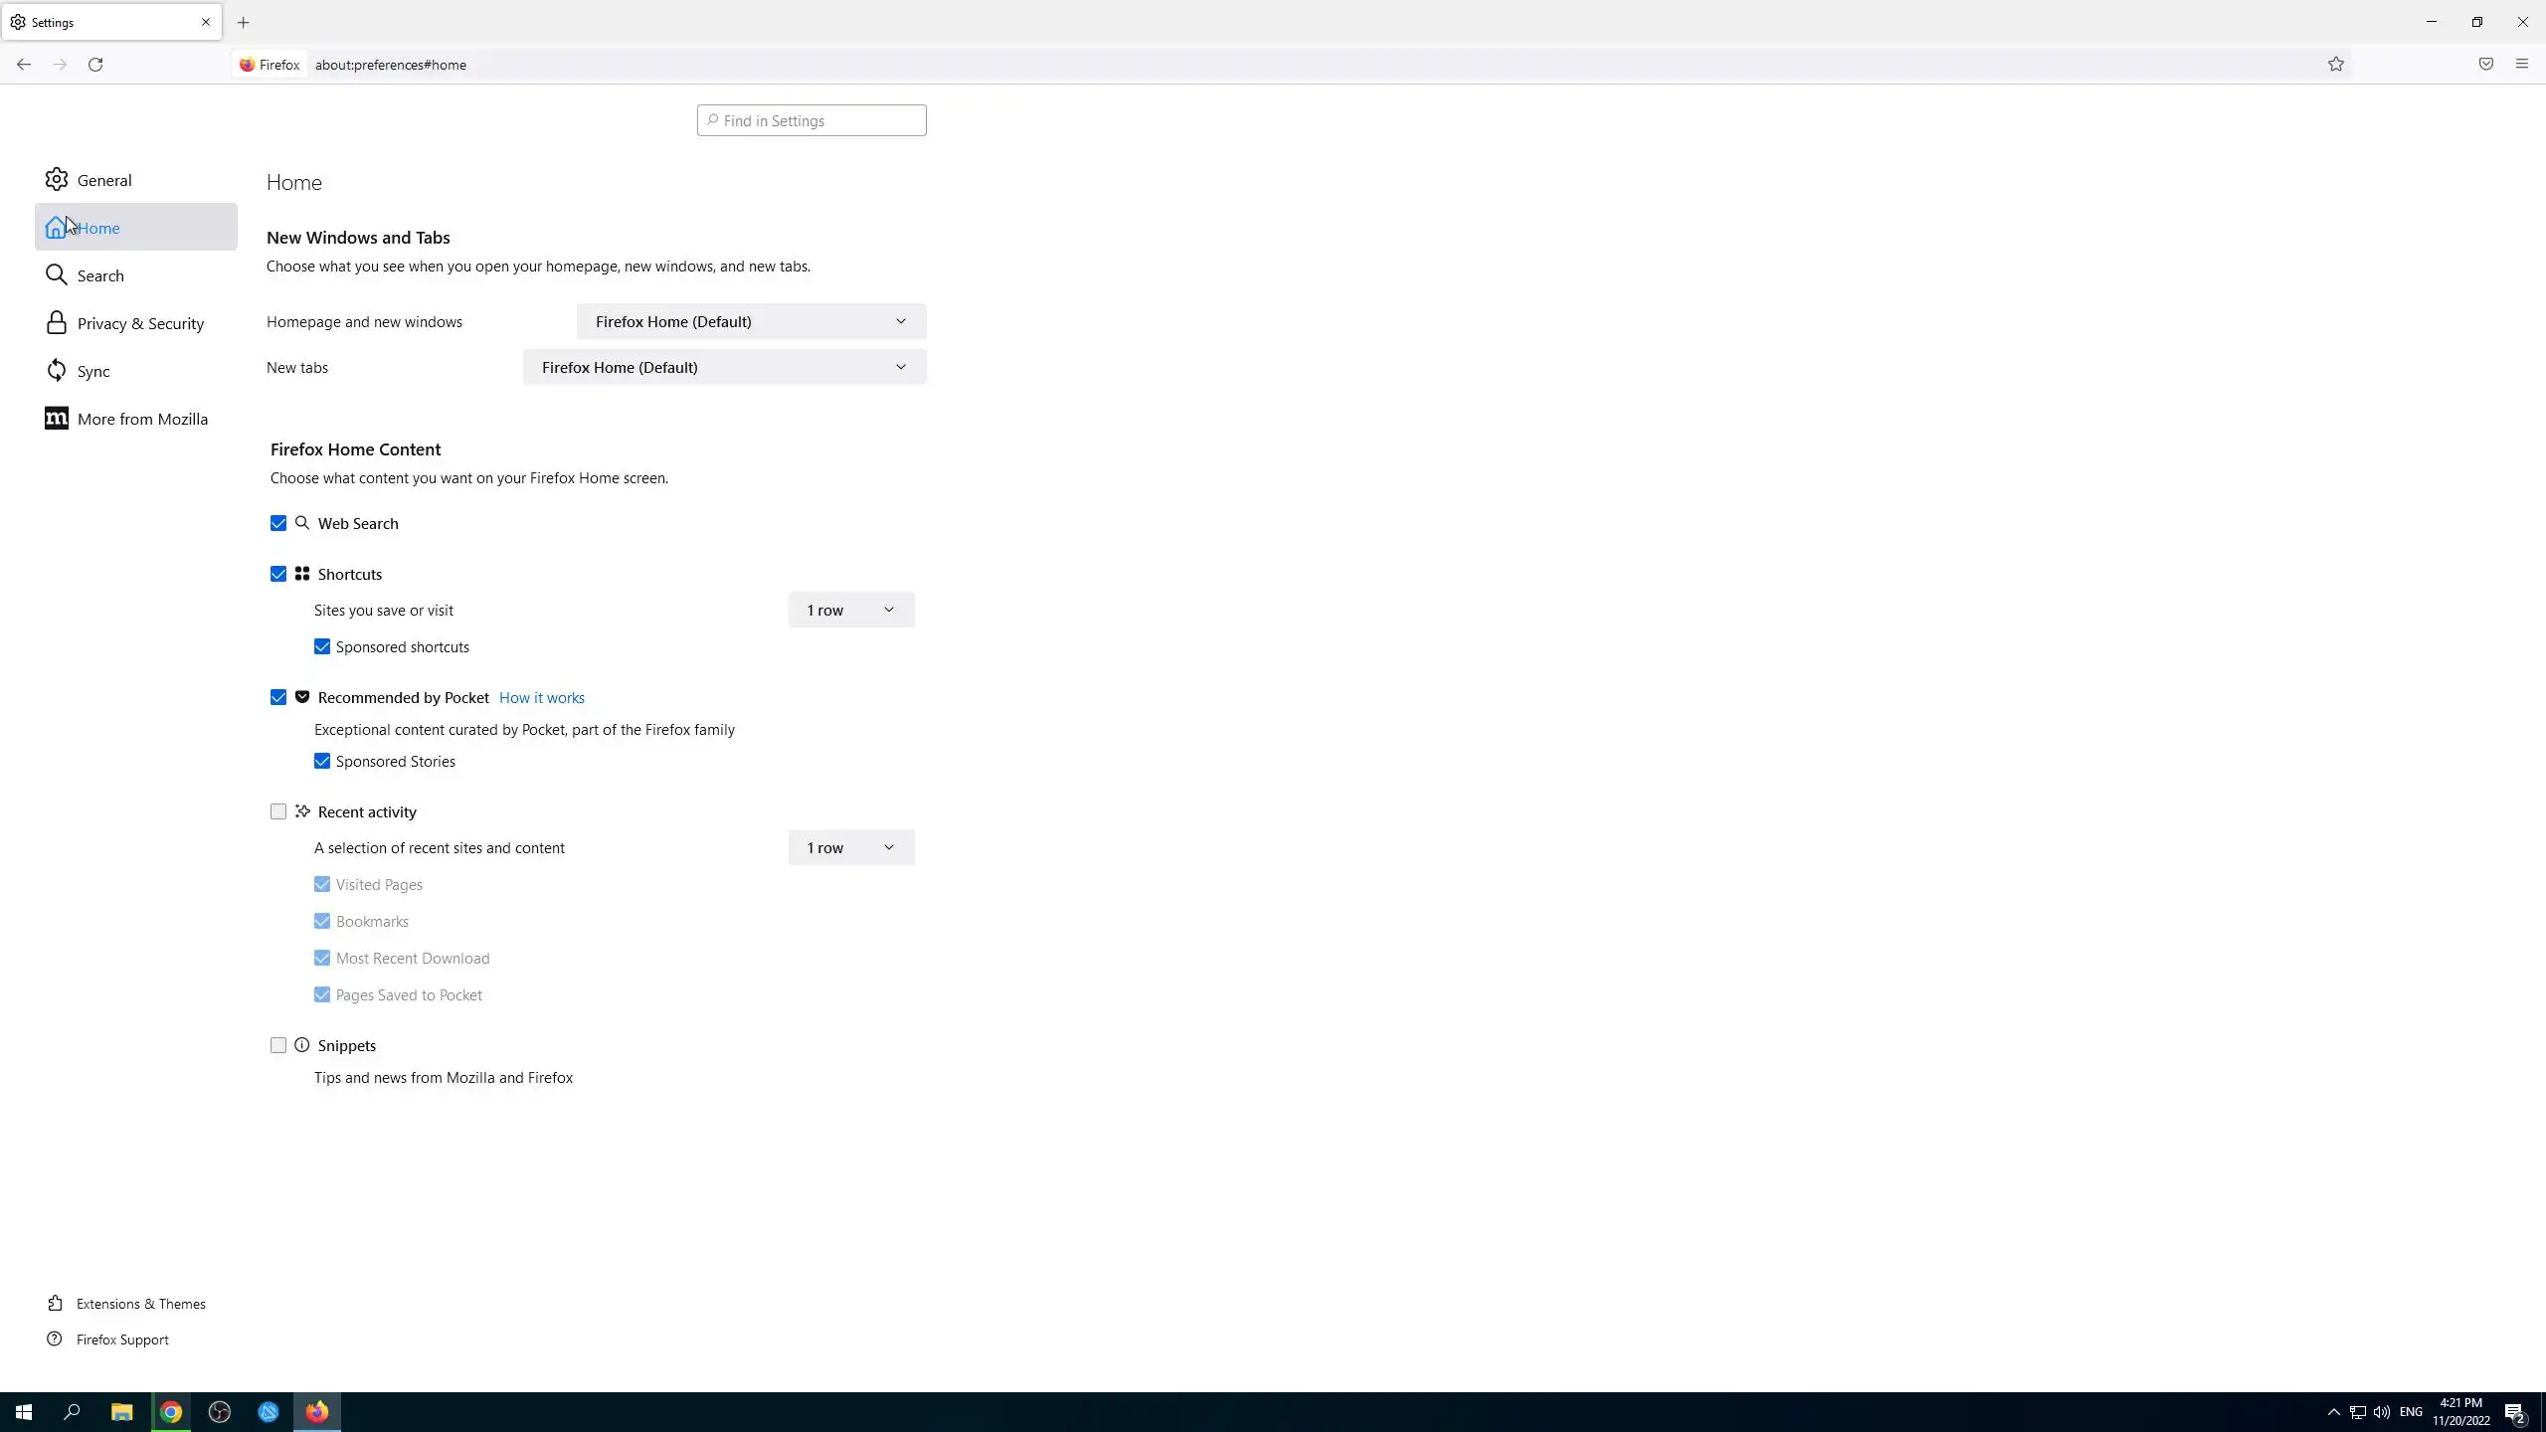
Task: Enable the Snippets checkbox
Action: point(278,1045)
